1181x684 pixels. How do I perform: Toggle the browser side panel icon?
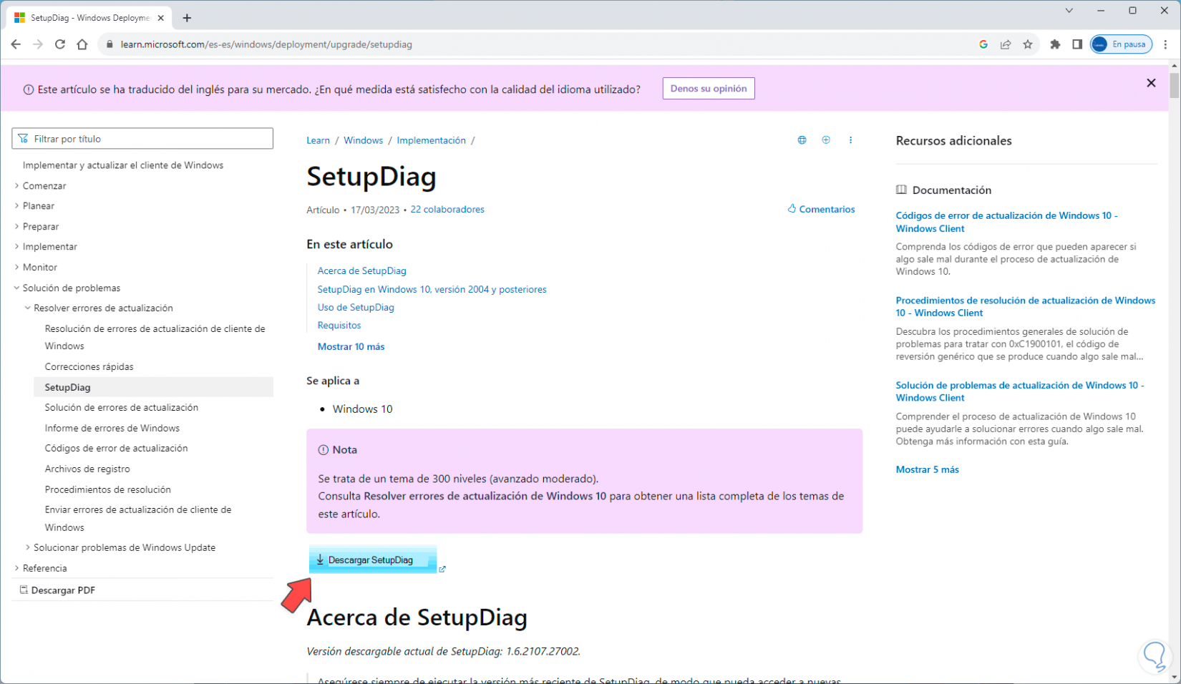pyautogui.click(x=1077, y=44)
